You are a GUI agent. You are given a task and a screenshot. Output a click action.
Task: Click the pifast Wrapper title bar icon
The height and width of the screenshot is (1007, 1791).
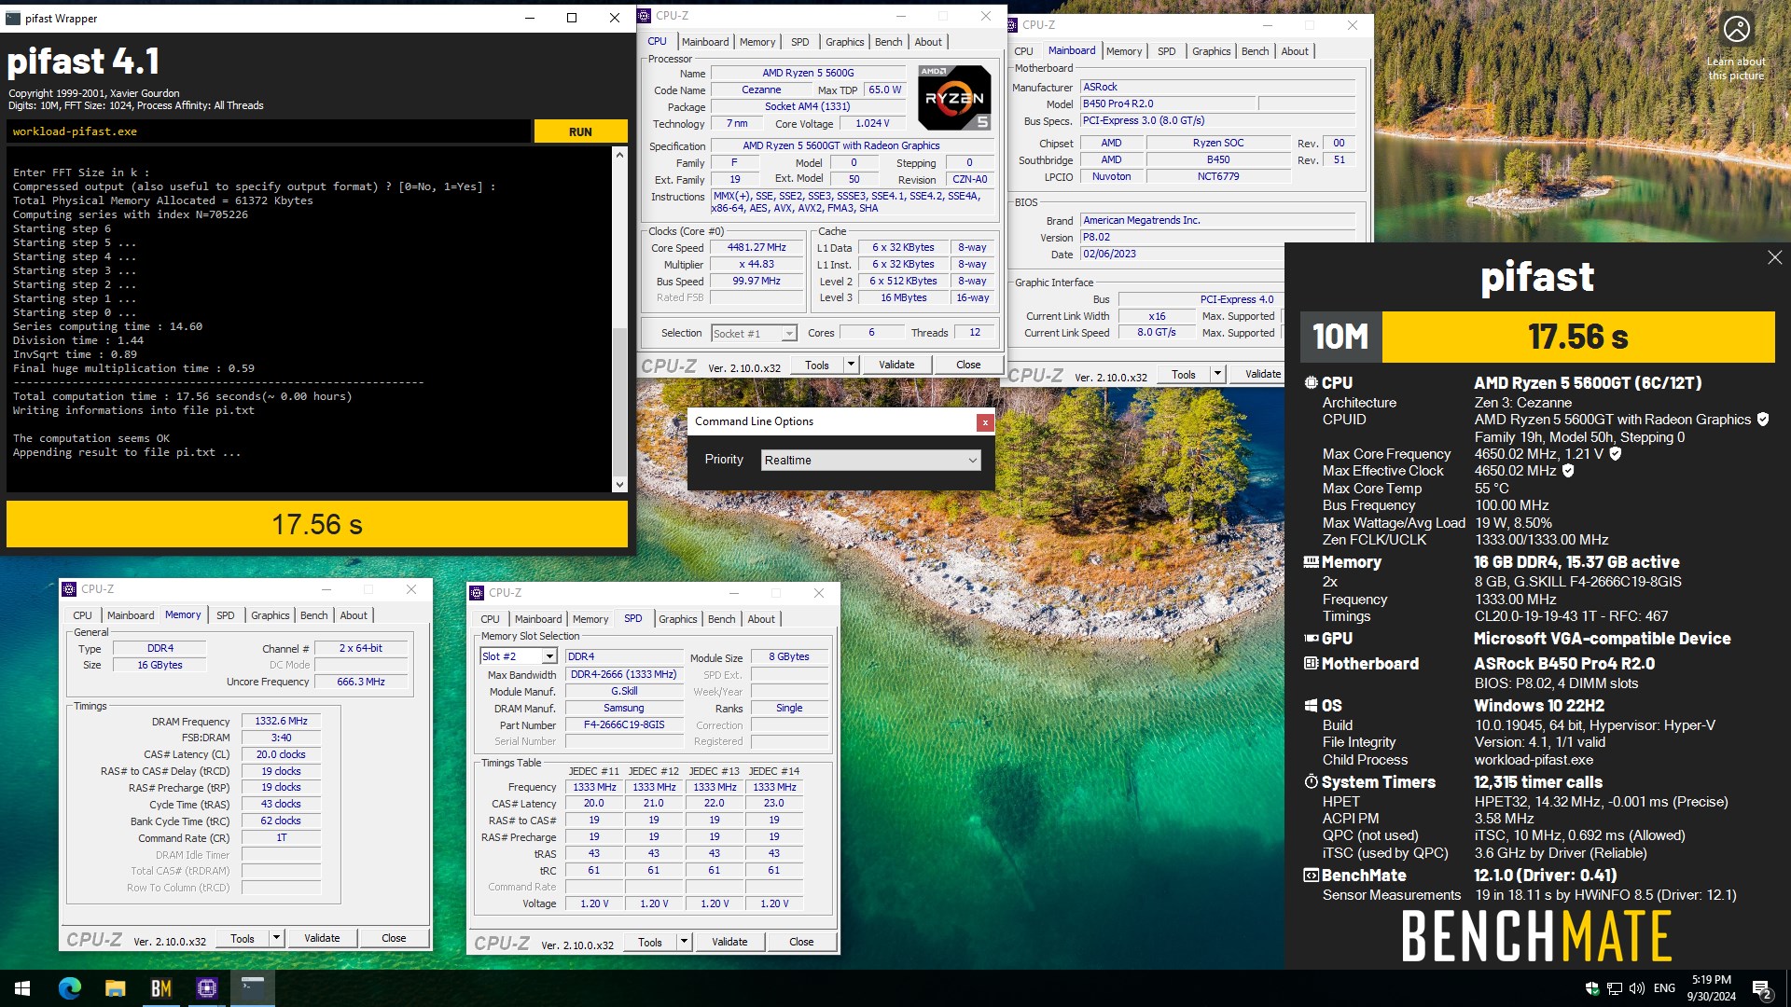click(x=12, y=18)
